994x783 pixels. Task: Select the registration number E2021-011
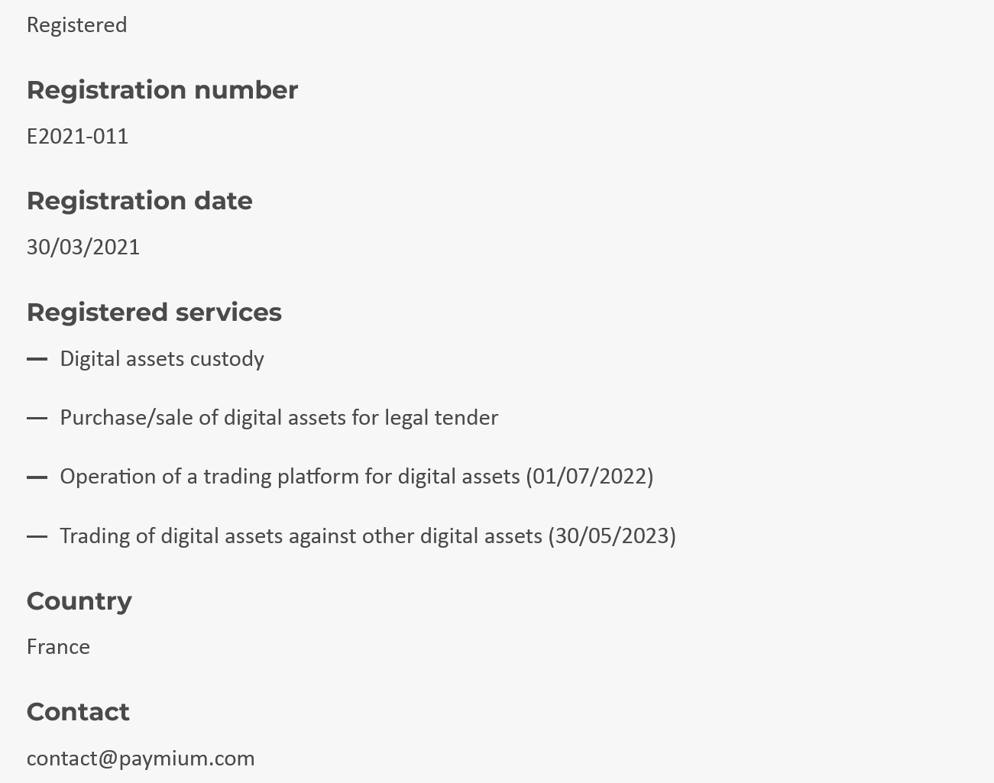tap(78, 137)
